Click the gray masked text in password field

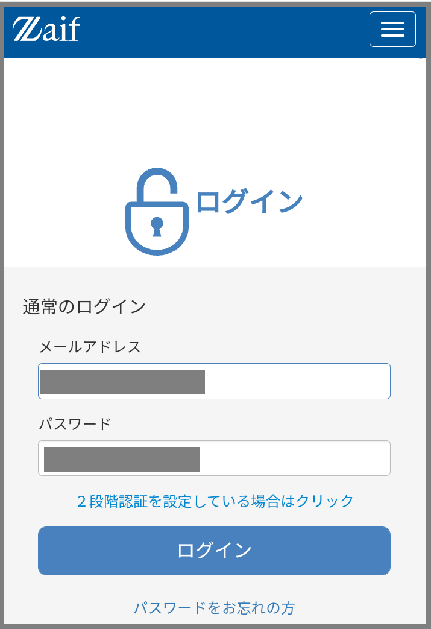coord(122,460)
